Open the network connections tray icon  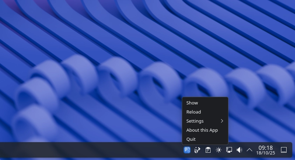(x=229, y=150)
